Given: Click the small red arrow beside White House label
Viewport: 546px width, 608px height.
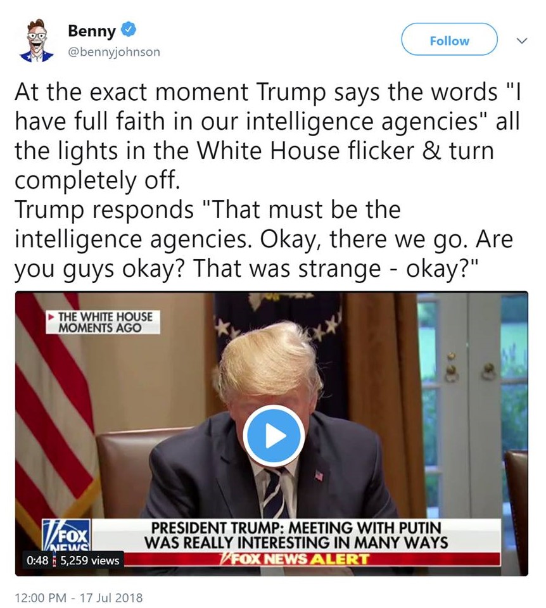Looking at the screenshot, I should pyautogui.click(x=51, y=317).
